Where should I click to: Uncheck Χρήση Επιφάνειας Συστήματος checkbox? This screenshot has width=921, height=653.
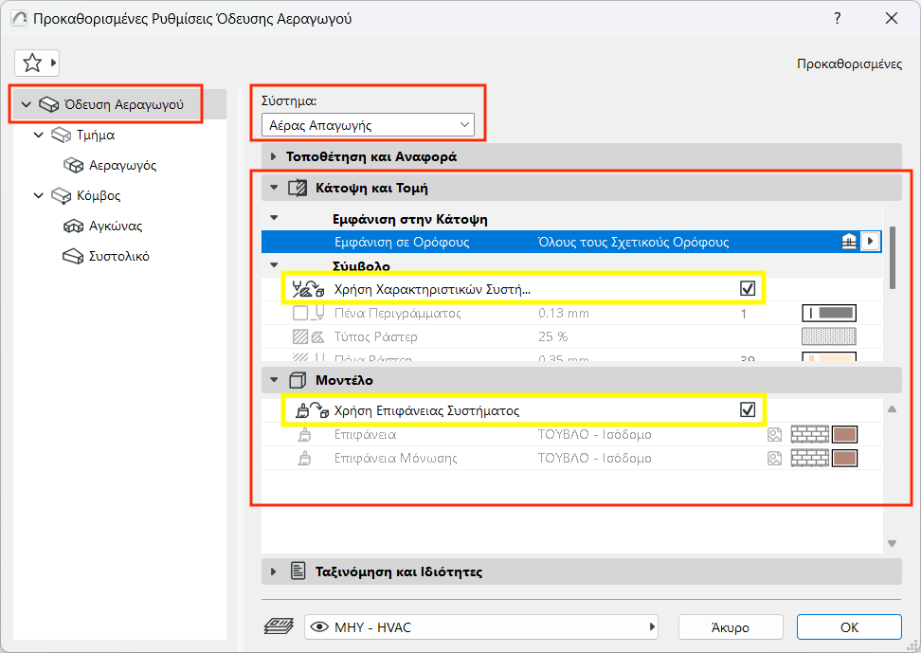(x=748, y=409)
